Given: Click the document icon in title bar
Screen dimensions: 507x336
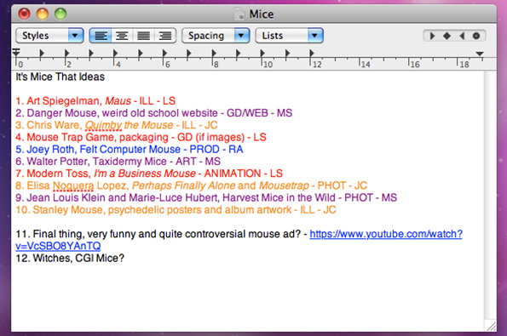Looking at the screenshot, I should (239, 14).
